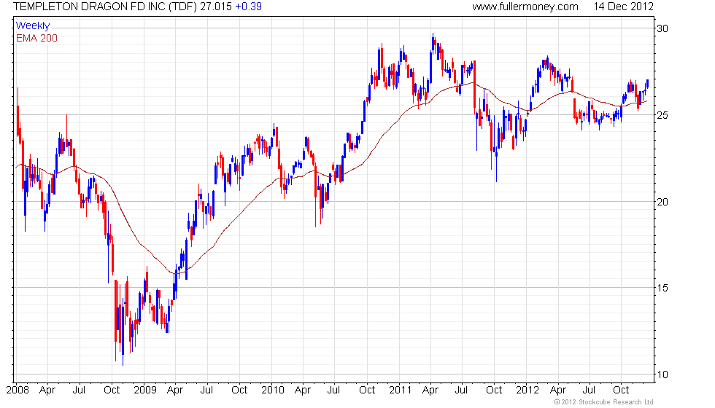The height and width of the screenshot is (408, 715).
Task: Click the chart date "14 Dec 2012"
Action: pos(623,7)
